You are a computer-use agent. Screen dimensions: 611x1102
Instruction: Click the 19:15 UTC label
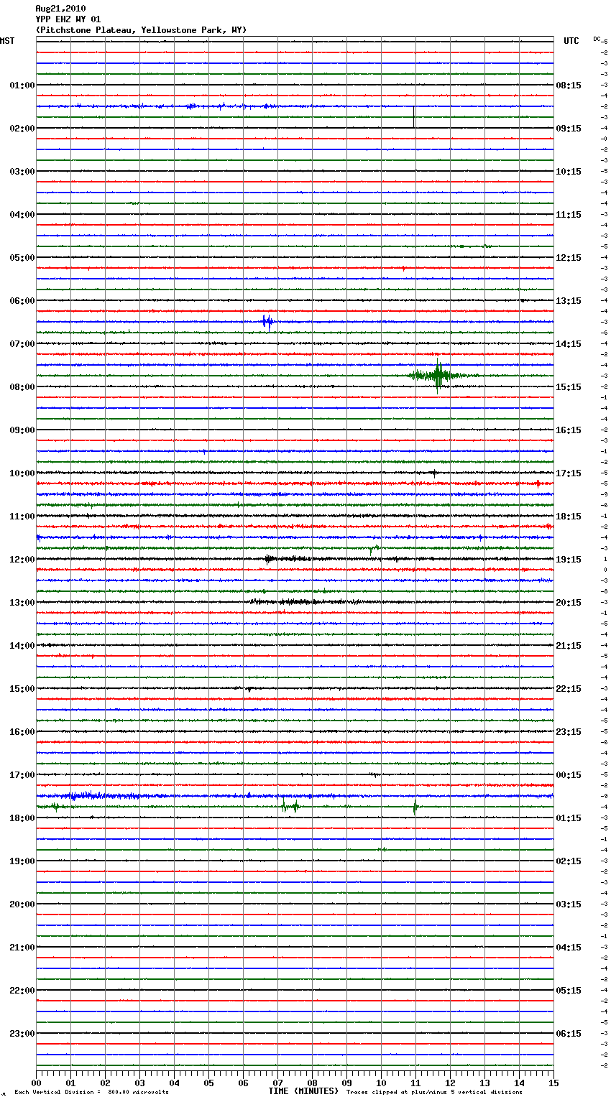569,560
